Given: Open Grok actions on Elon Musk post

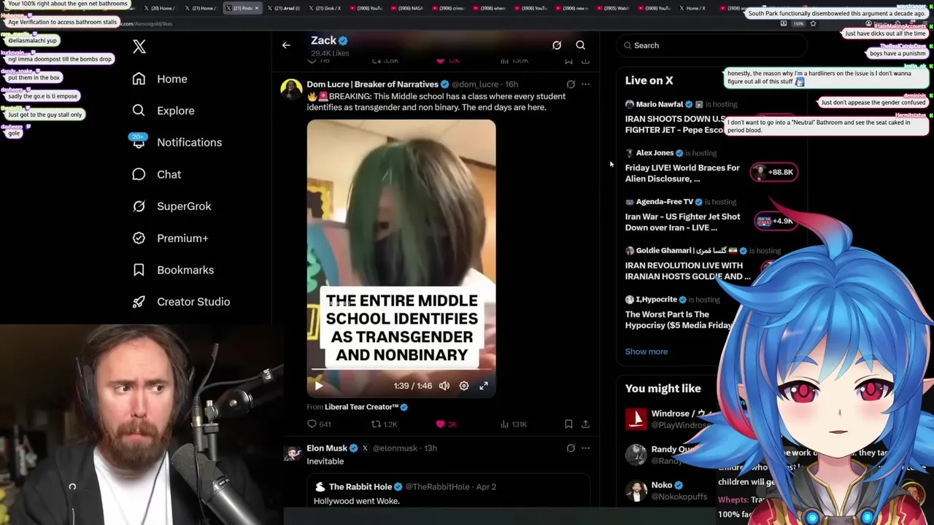Looking at the screenshot, I should 571,448.
